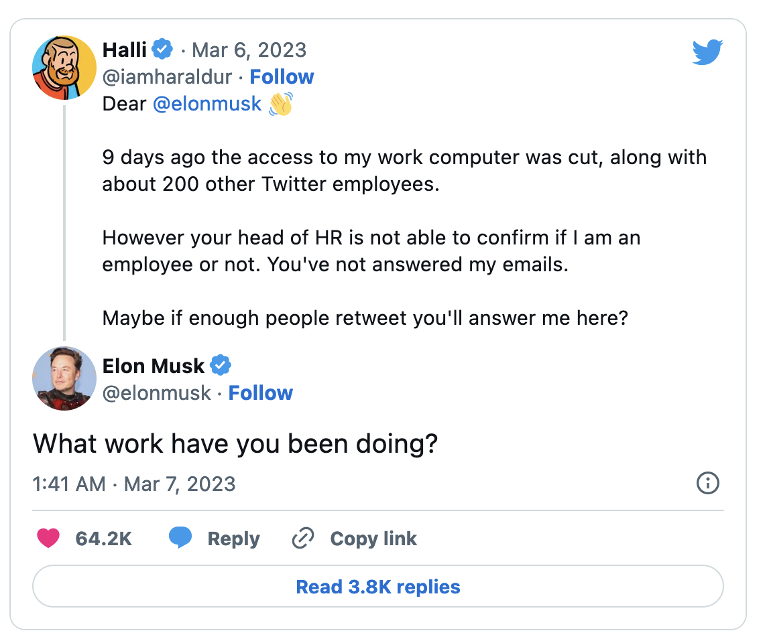Click the 64.2K likes count

pyautogui.click(x=104, y=539)
